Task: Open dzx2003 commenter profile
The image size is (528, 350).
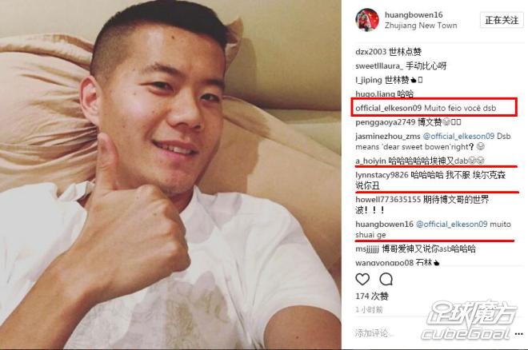Action: coord(370,52)
